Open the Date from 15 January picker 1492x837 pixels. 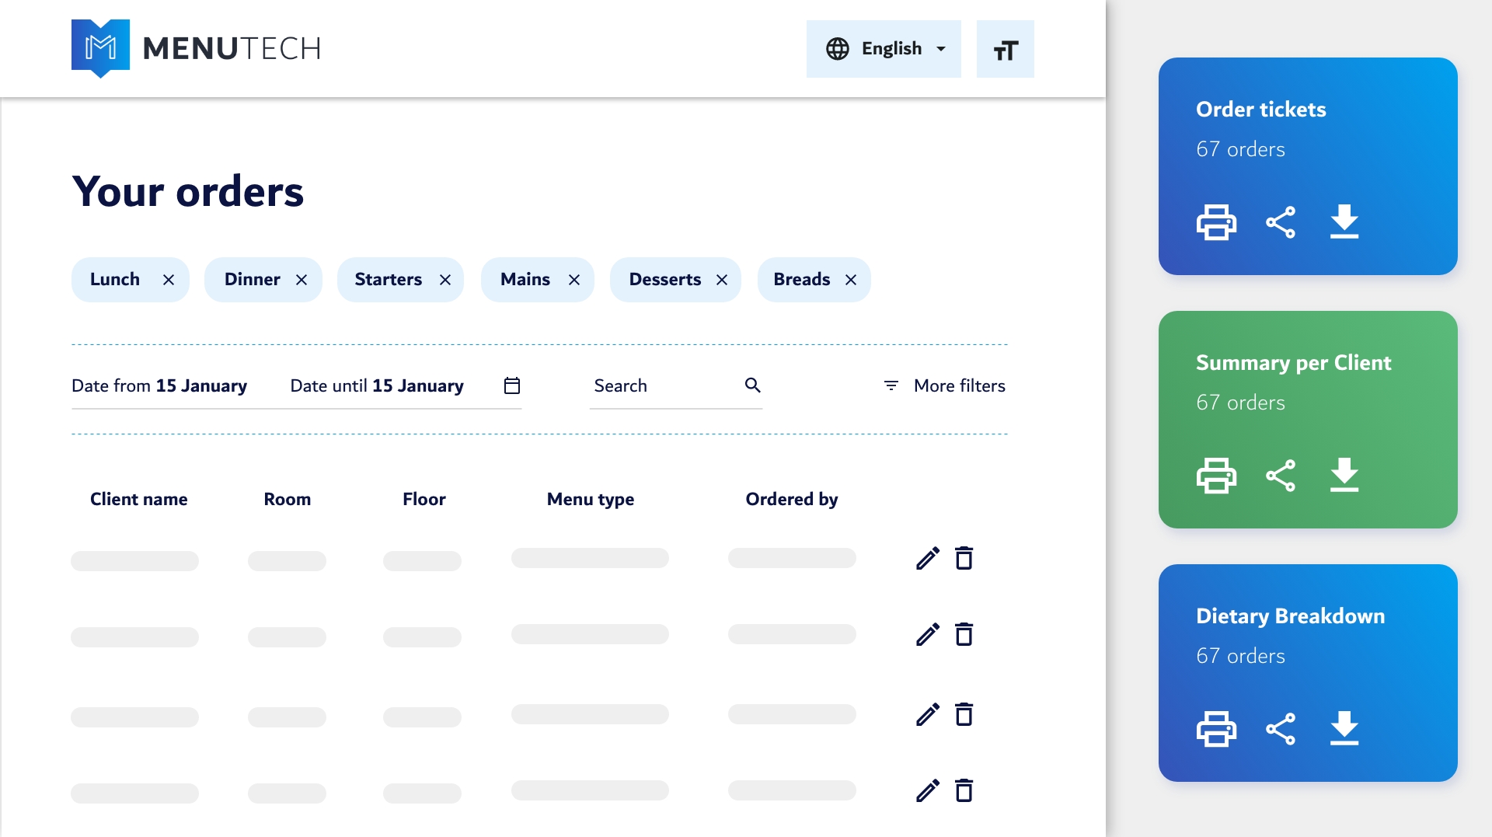pos(159,385)
